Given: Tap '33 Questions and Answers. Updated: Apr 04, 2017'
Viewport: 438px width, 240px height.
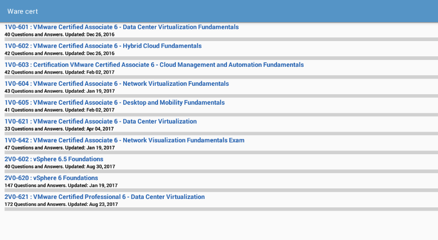Looking at the screenshot, I should tap(59, 129).
